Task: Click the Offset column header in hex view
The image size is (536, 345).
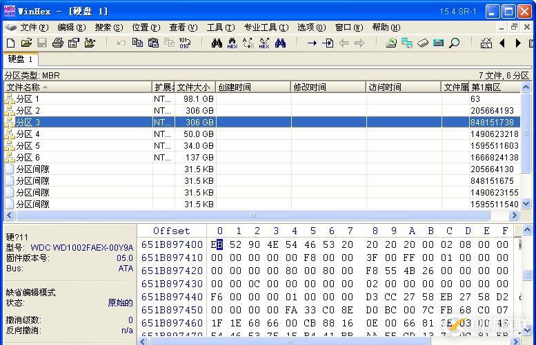Action: tap(171, 231)
